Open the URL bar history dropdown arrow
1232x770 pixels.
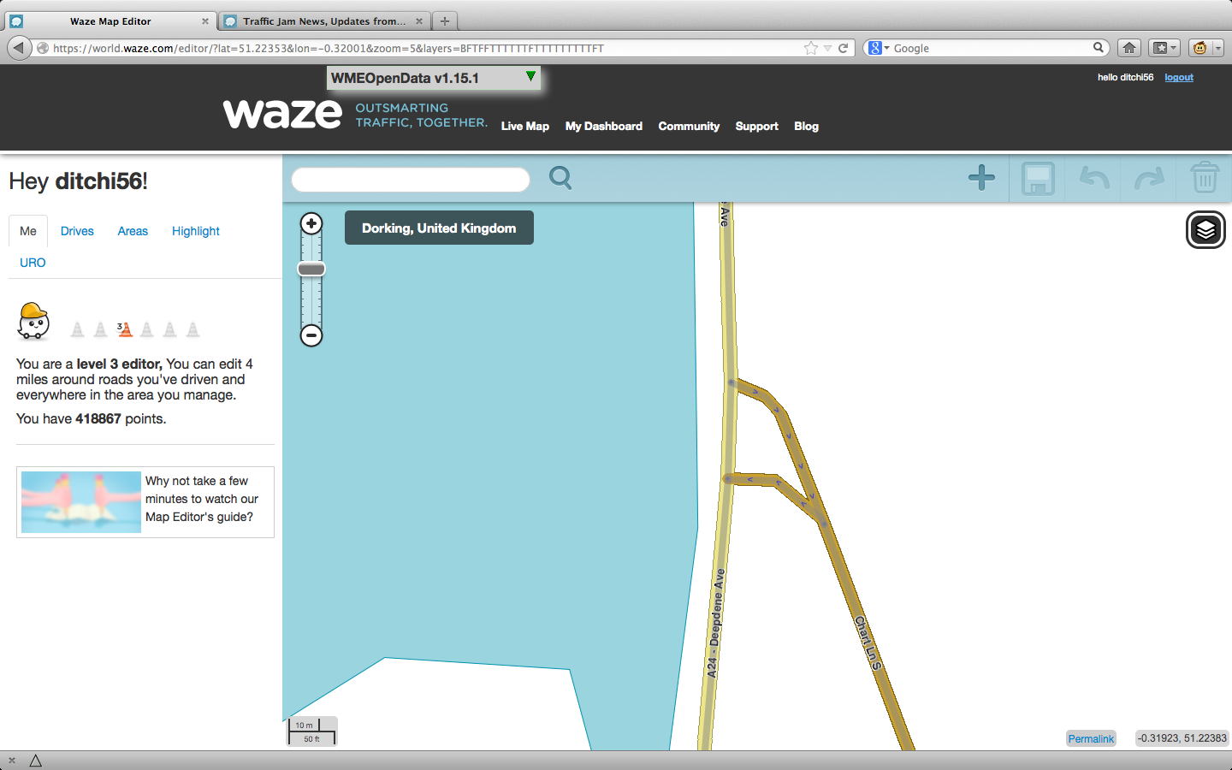pyautogui.click(x=827, y=48)
